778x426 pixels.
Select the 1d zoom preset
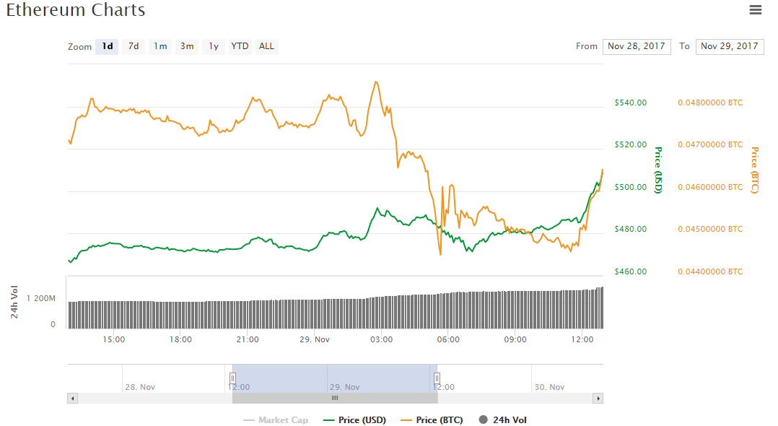107,46
